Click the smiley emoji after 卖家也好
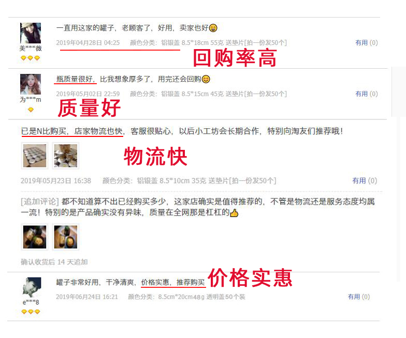Viewport: 406px width, 338px height. click(x=213, y=28)
